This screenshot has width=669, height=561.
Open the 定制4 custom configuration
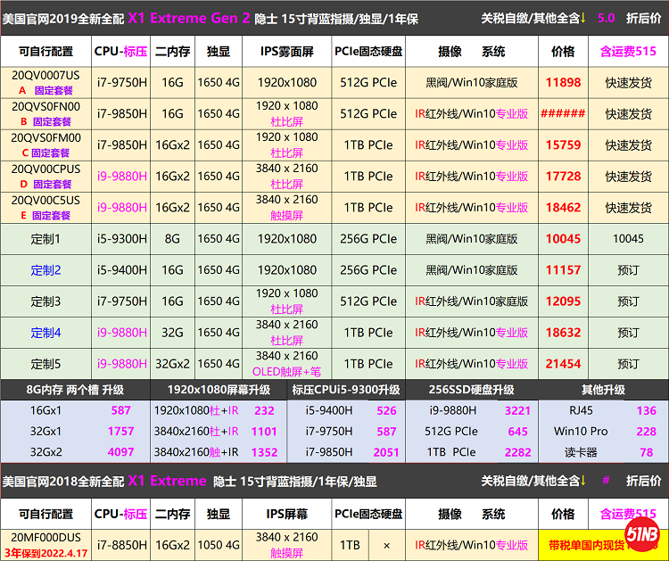[45, 333]
